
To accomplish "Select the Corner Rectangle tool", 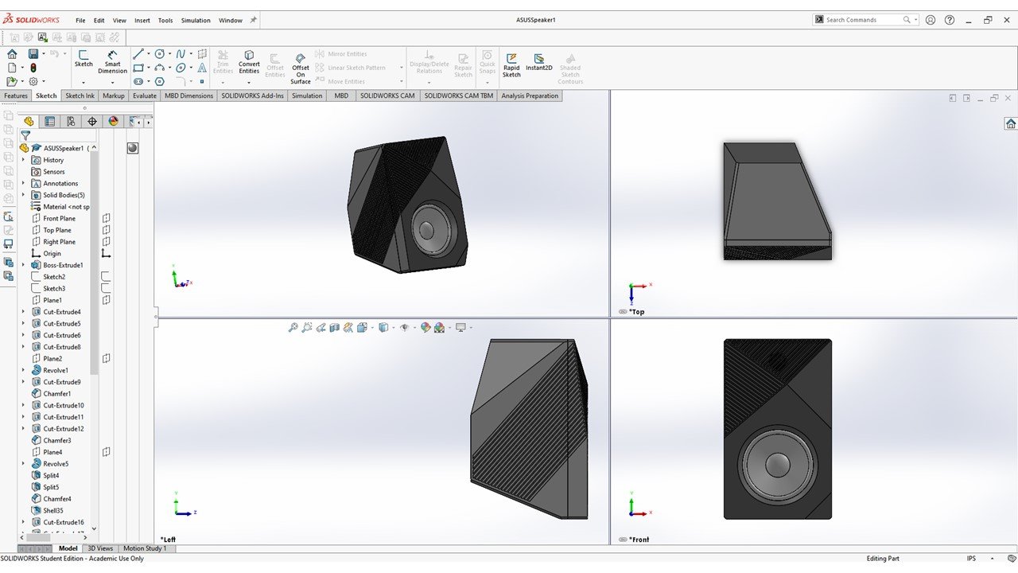I will tap(138, 68).
